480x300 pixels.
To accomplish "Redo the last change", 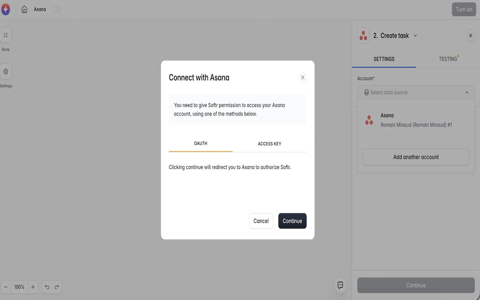I will pyautogui.click(x=57, y=287).
